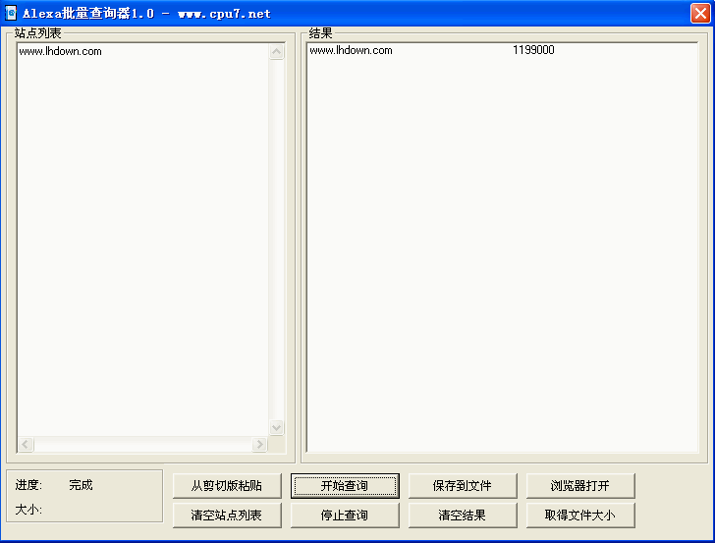Click the 进度: label

pyautogui.click(x=28, y=485)
